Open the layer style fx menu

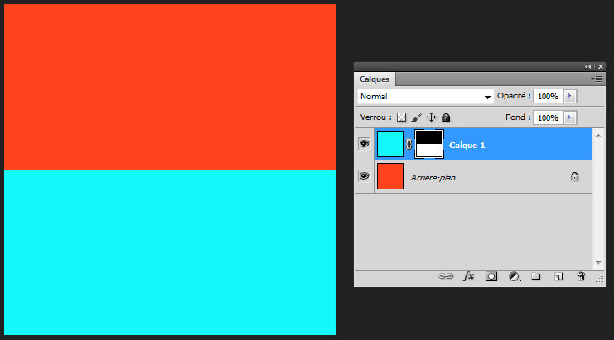point(470,276)
